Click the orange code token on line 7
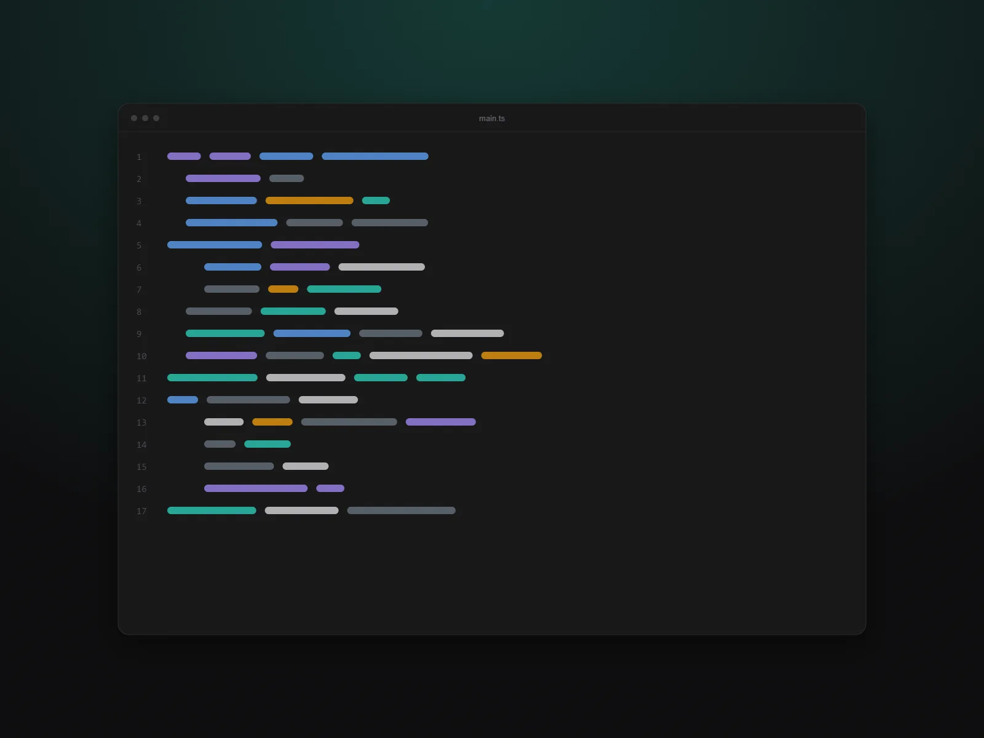This screenshot has width=984, height=738. [x=283, y=289]
